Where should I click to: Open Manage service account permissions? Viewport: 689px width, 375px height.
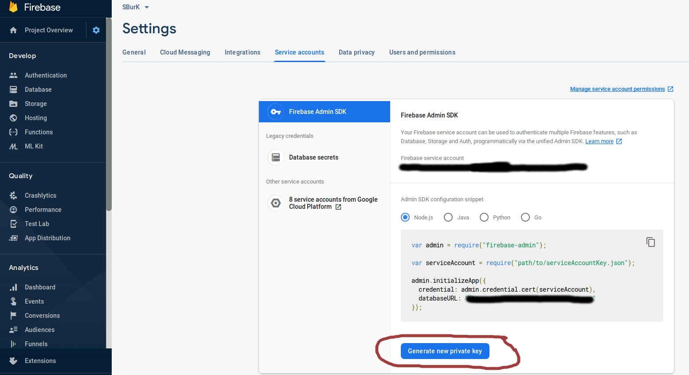tap(617, 89)
